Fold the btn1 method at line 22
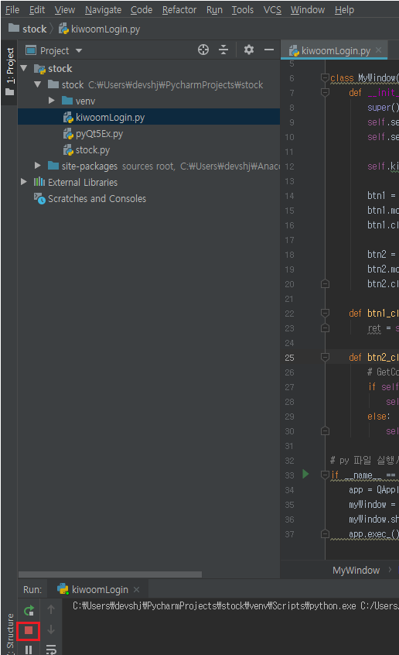Image resolution: width=399 pixels, height=655 pixels. (x=325, y=313)
